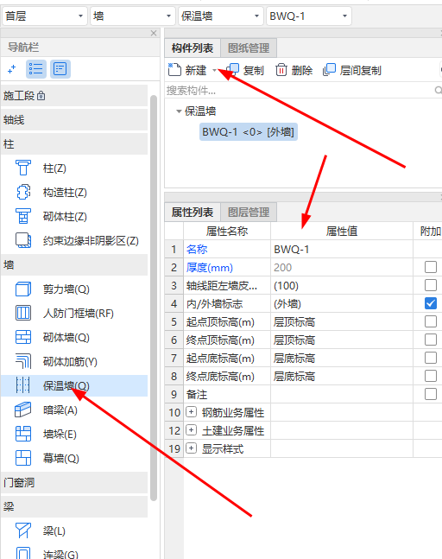
Task: Click the 层间复制 icon
Action: coord(329,70)
